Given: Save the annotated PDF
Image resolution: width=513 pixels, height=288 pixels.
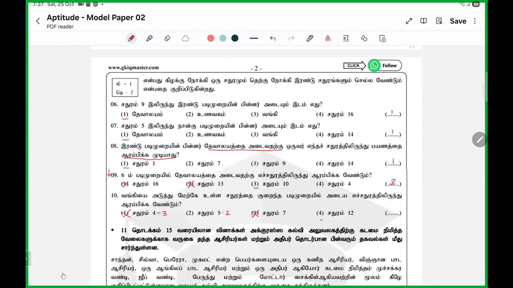Looking at the screenshot, I should pos(458,21).
